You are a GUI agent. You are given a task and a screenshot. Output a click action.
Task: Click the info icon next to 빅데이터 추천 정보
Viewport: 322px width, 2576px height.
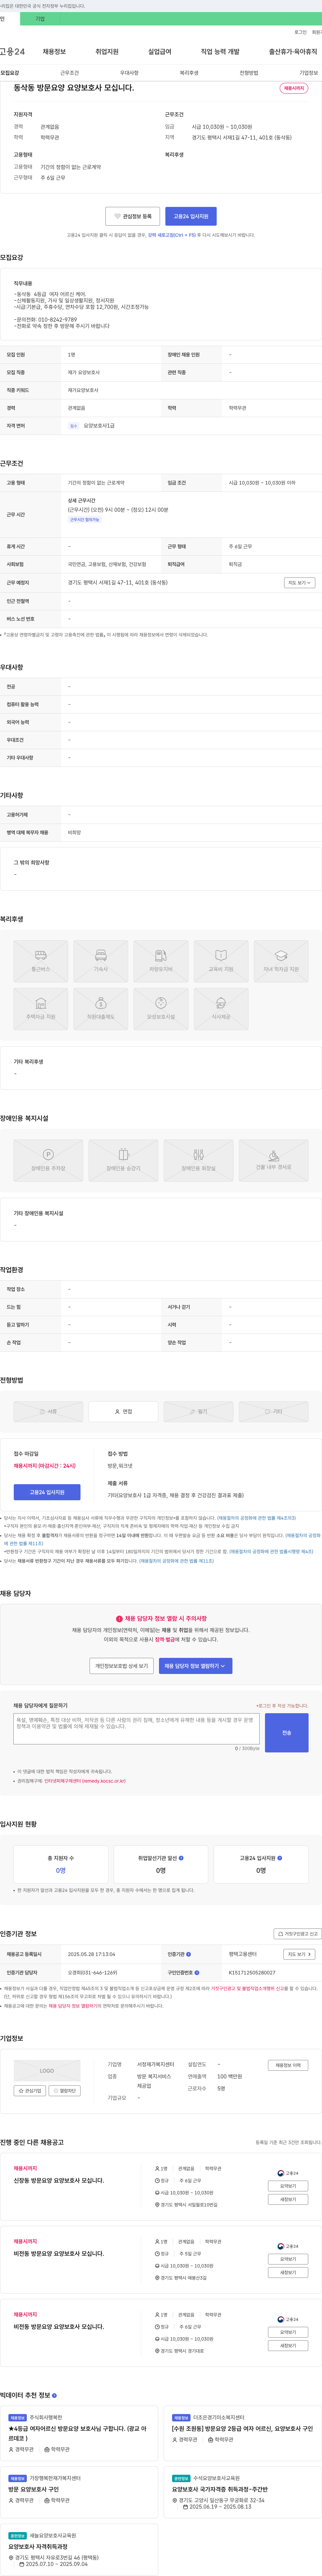(x=54, y=2395)
